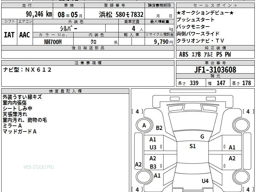Select chassis number JF1-3103608
This screenshot has width=256, height=192.
215,70
